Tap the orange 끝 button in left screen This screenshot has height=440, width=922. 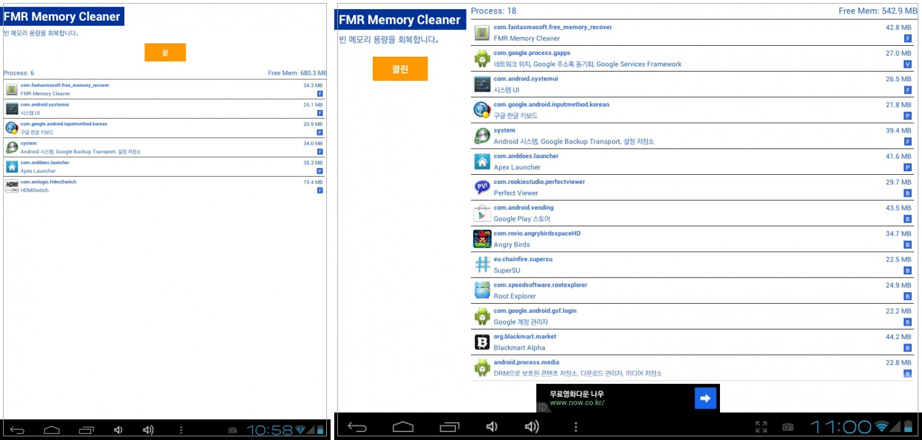point(165,53)
